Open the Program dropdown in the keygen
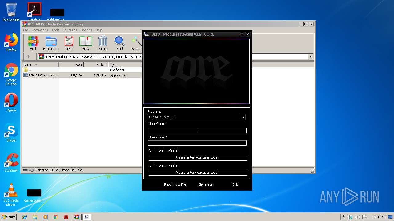The image size is (394, 221). point(243,117)
